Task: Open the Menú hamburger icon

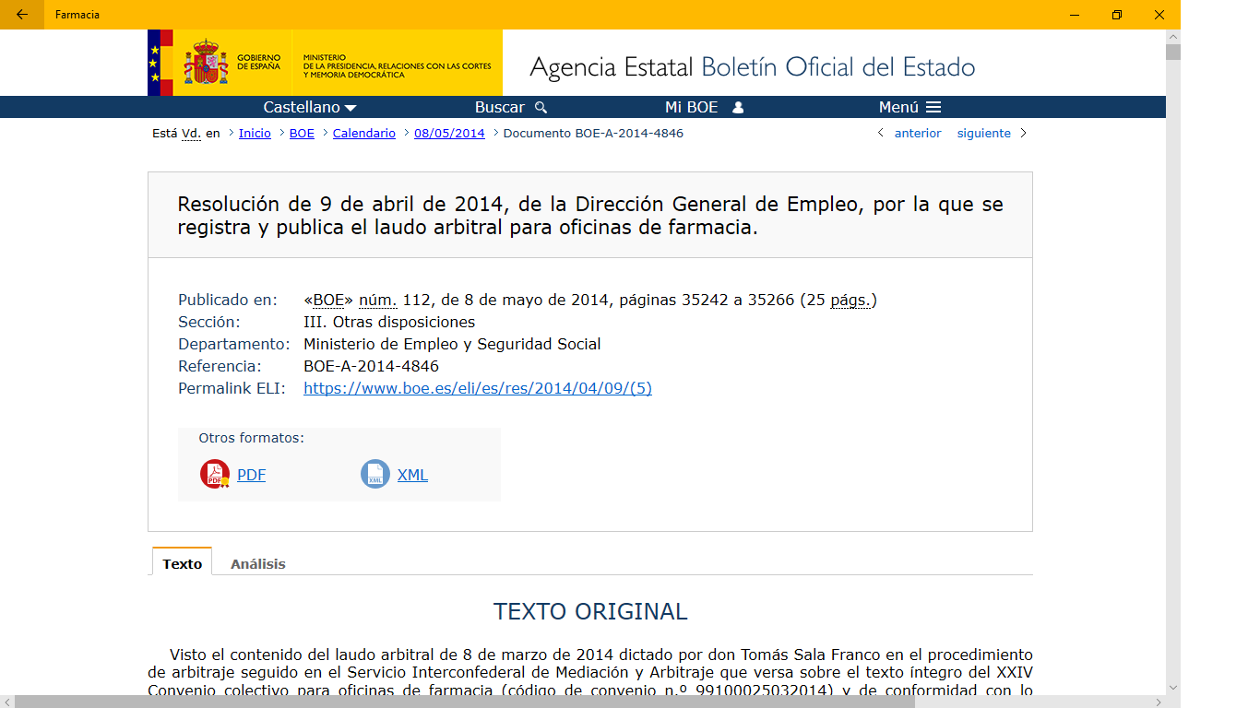Action: click(933, 107)
